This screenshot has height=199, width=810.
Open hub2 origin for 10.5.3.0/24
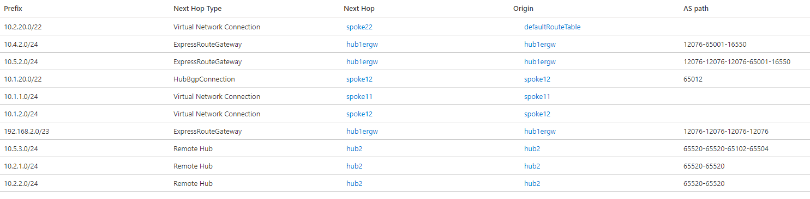point(532,148)
